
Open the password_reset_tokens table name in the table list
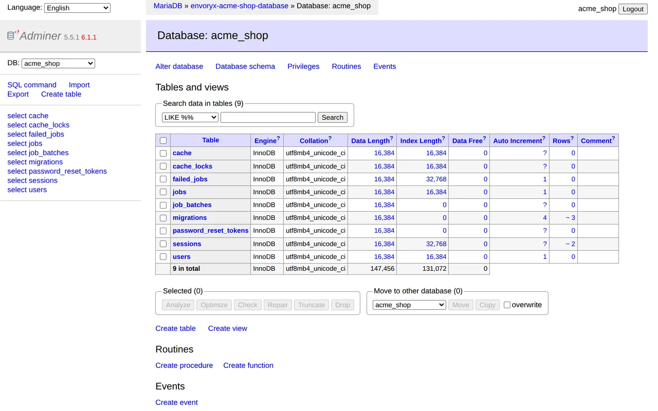click(210, 231)
